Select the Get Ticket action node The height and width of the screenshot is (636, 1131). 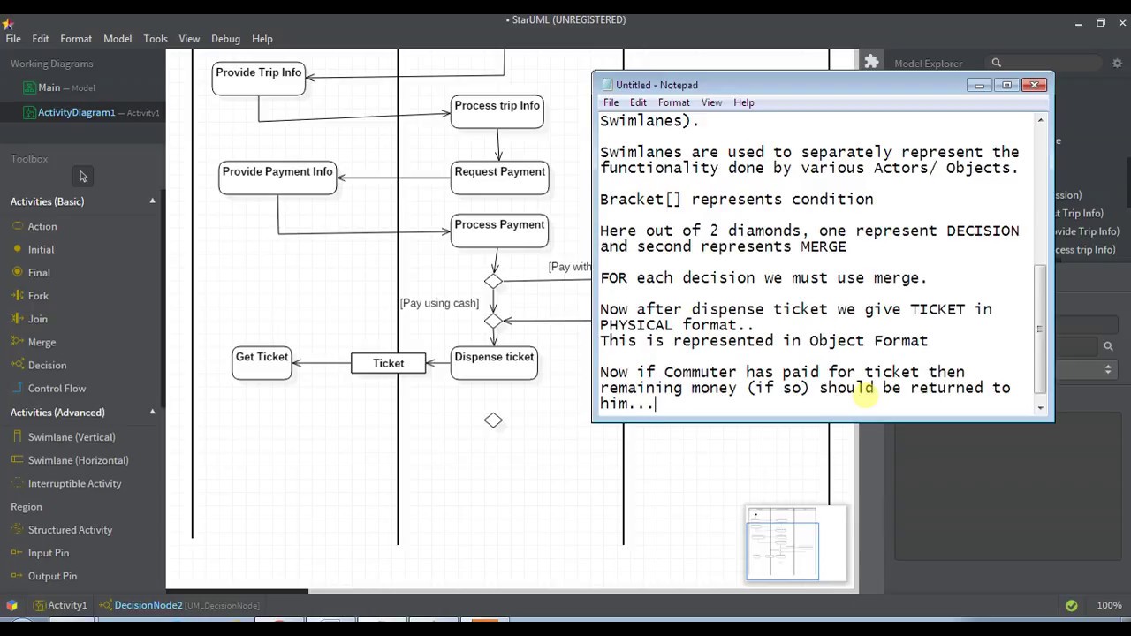click(x=262, y=363)
